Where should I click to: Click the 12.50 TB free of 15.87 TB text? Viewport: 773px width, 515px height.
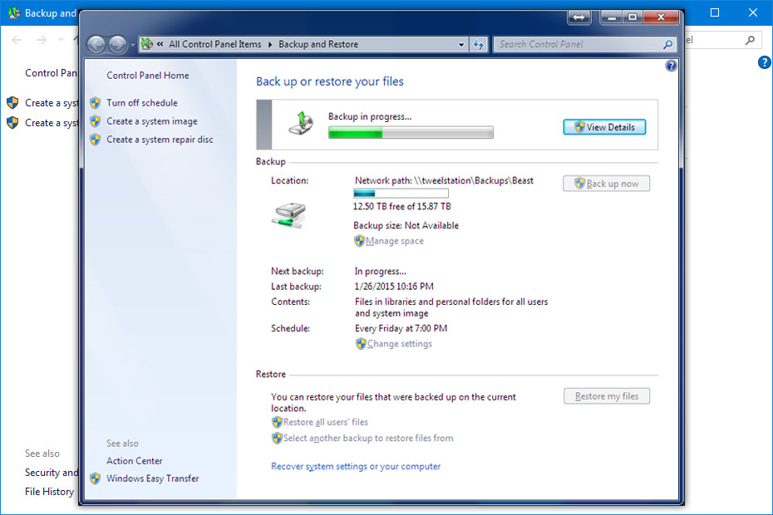tap(401, 207)
